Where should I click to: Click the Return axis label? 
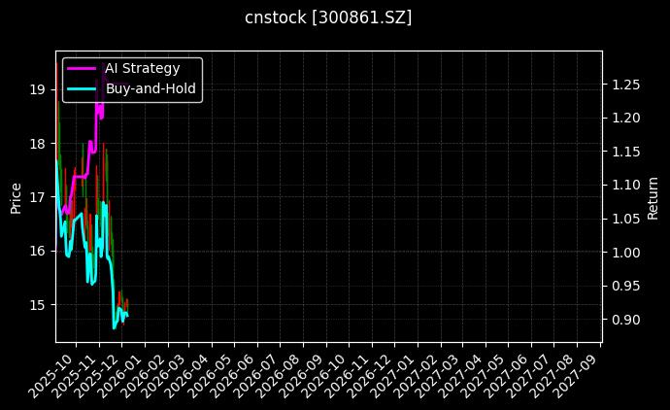pyautogui.click(x=653, y=198)
